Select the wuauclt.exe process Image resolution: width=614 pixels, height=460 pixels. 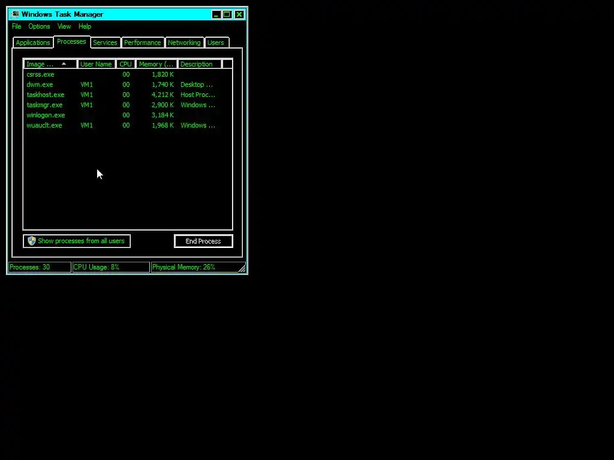pos(128,125)
